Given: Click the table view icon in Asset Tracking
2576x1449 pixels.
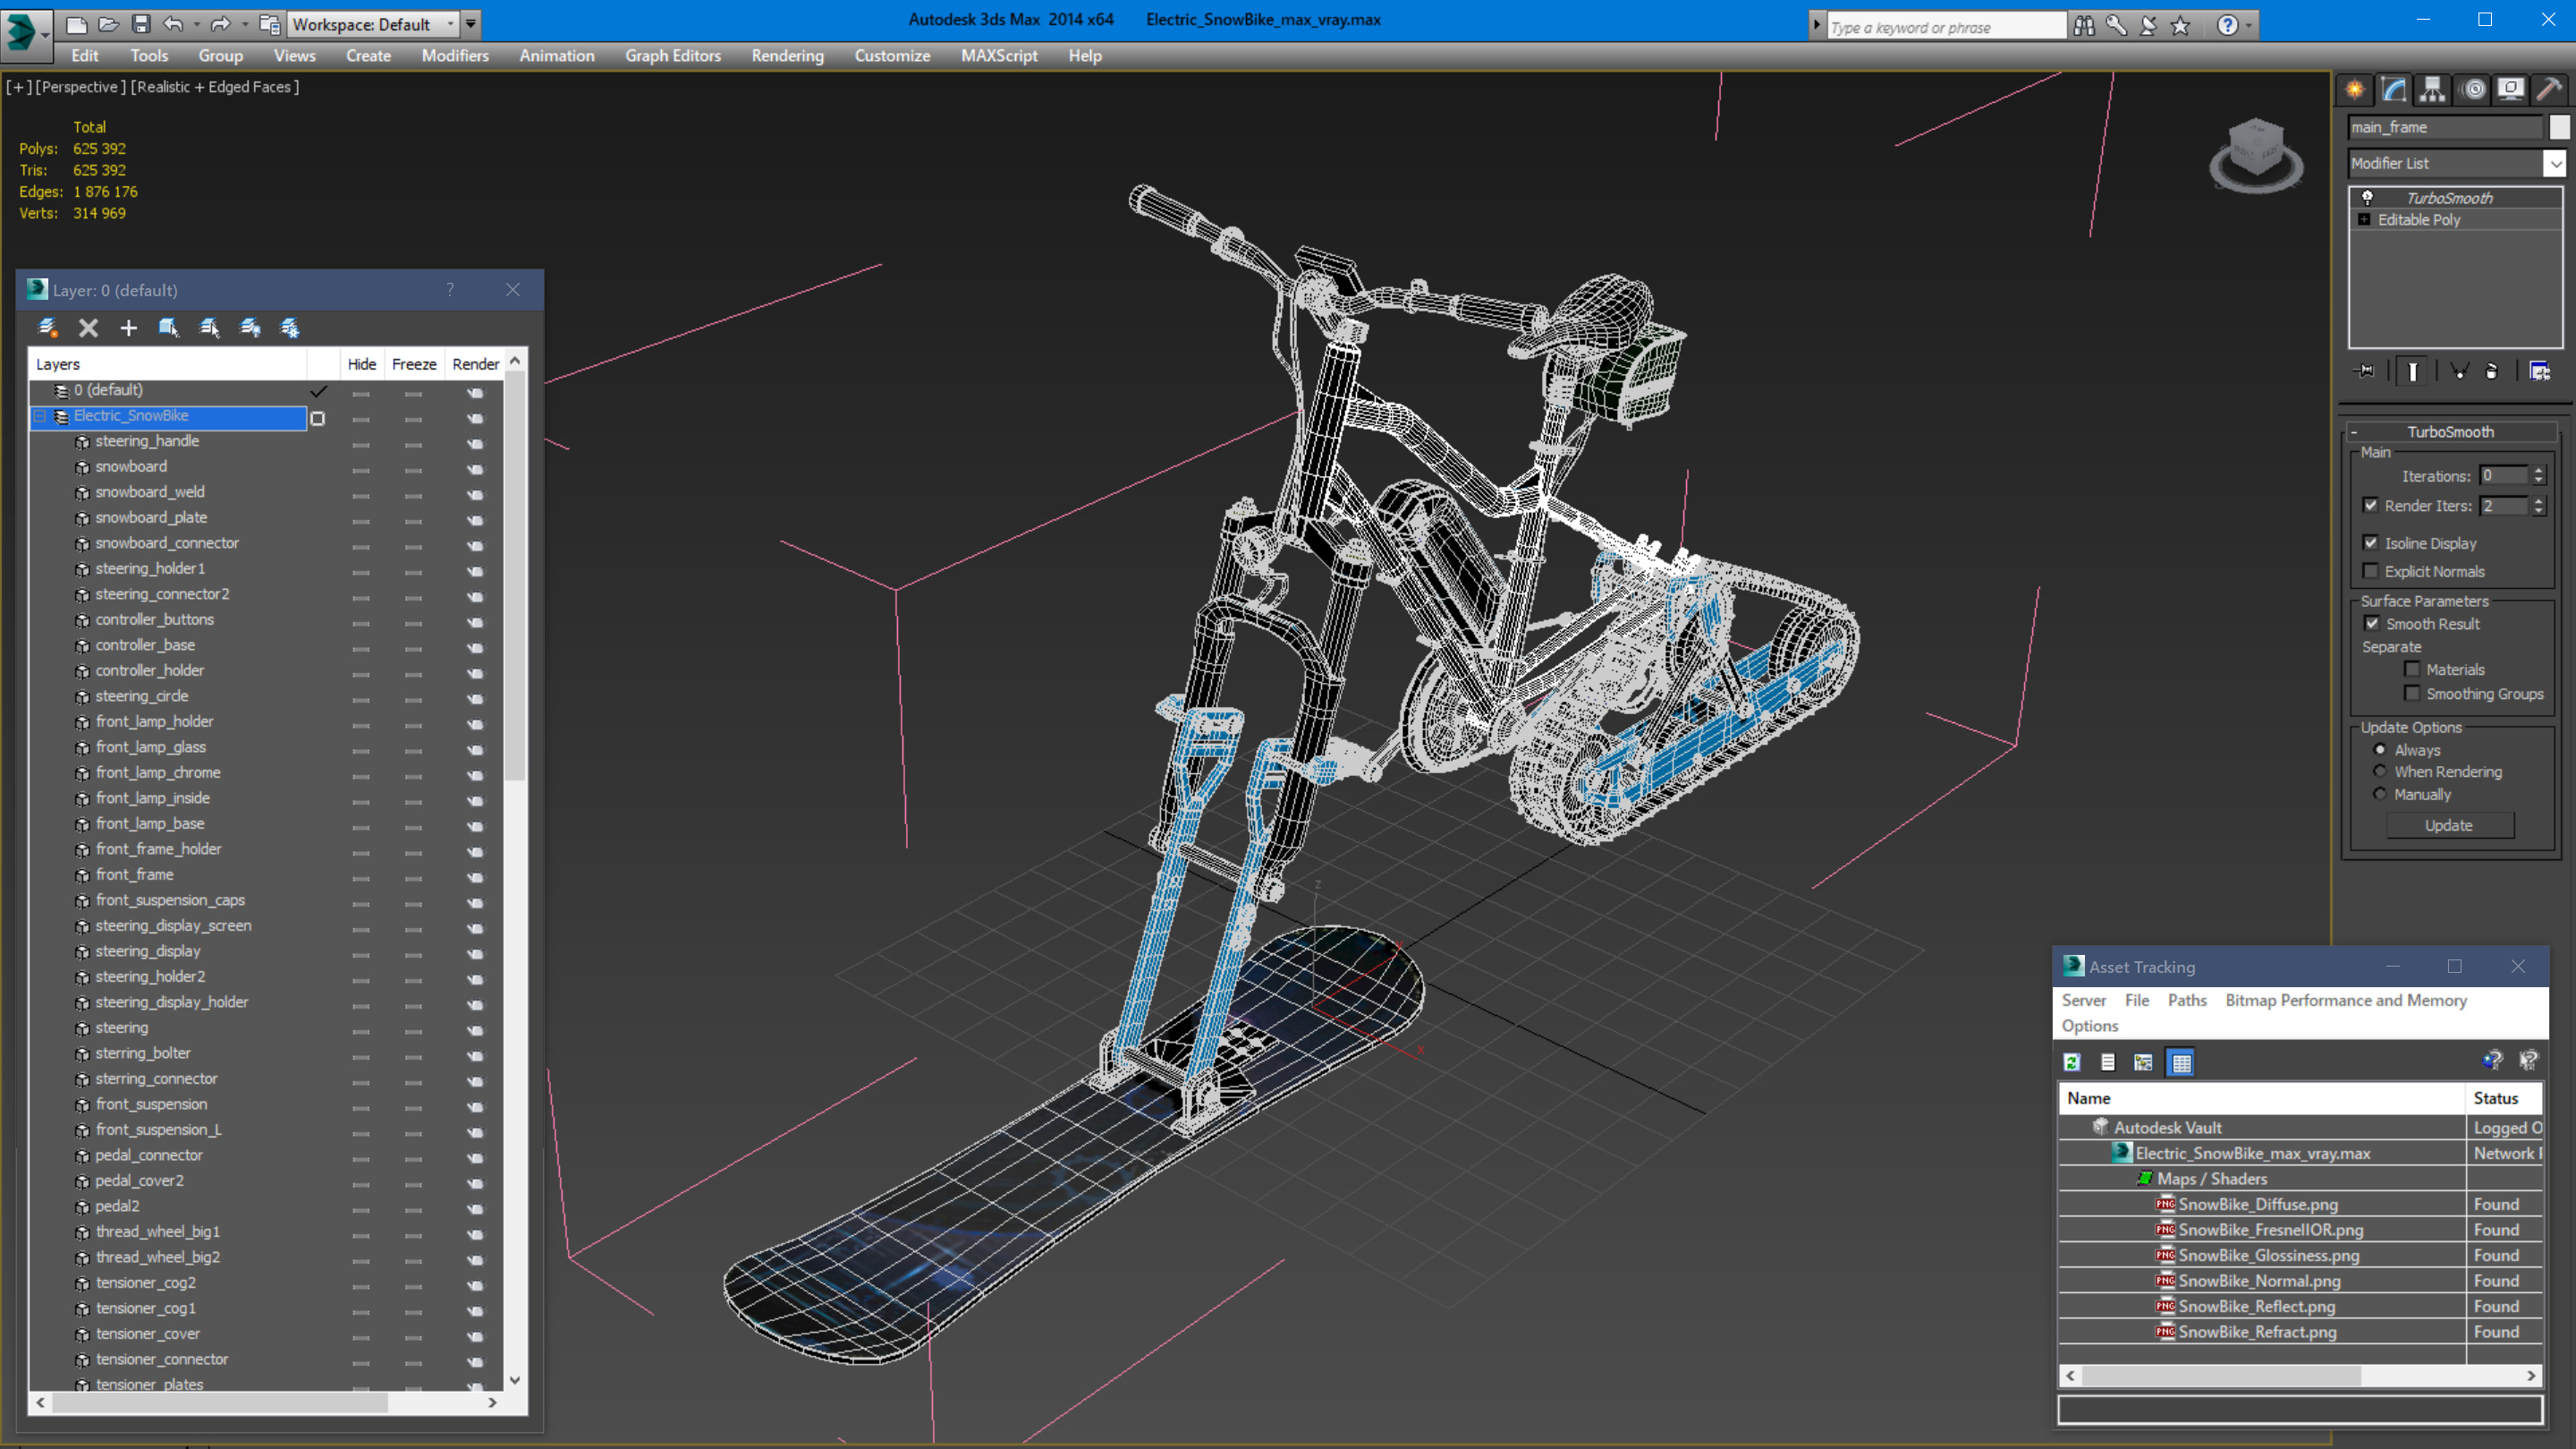Looking at the screenshot, I should click(x=2181, y=1061).
